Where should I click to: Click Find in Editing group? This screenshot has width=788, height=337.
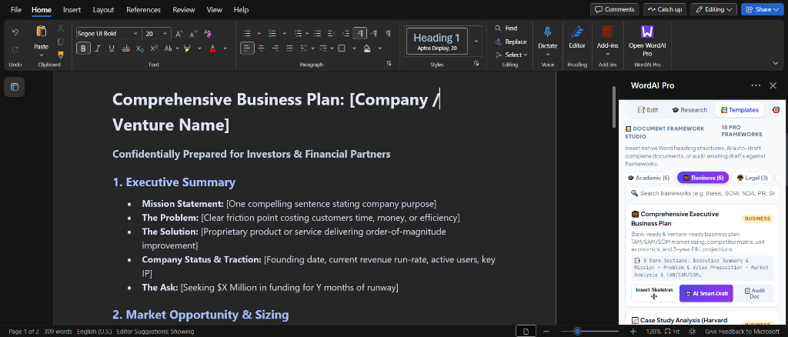(506, 28)
